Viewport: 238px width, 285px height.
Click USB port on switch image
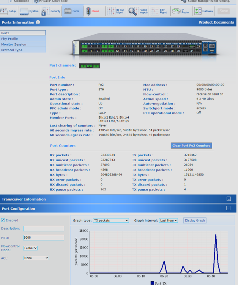[x=212, y=51]
